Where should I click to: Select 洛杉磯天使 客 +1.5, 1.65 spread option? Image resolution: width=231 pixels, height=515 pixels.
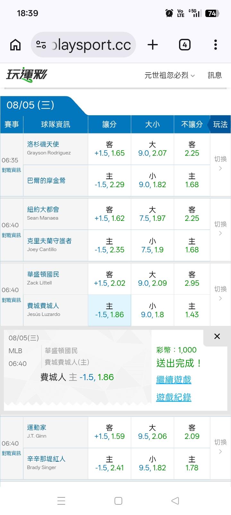pyautogui.click(x=109, y=149)
